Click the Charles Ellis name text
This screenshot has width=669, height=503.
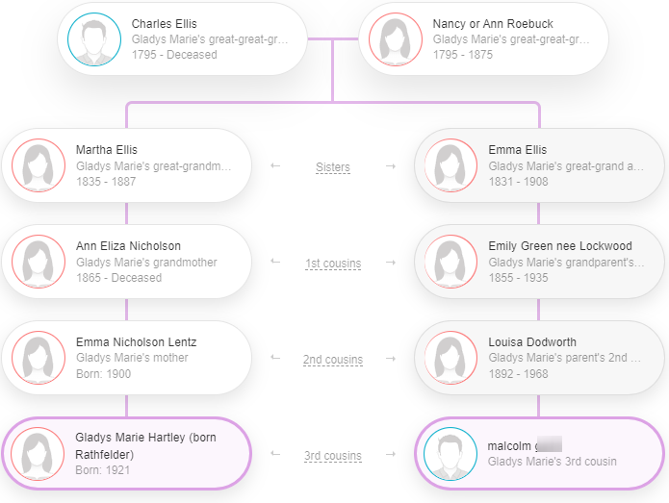165,24
